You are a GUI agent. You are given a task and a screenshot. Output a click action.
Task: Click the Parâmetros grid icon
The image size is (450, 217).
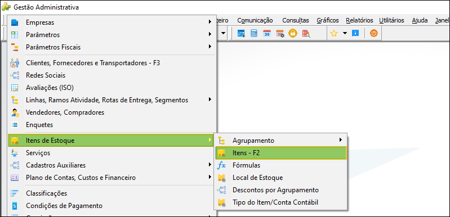pos(14,35)
